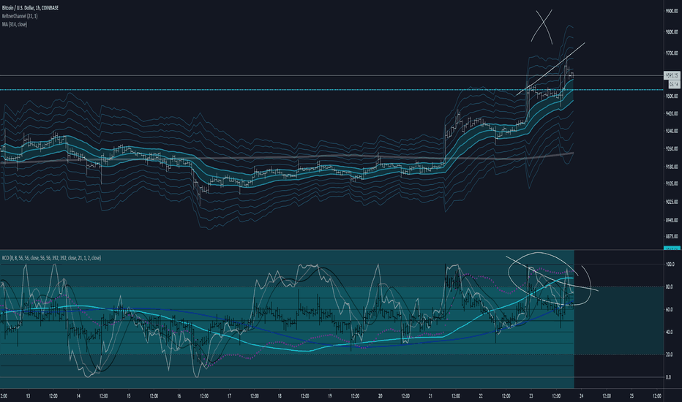Click date 23 on the time axis

[x=531, y=396]
